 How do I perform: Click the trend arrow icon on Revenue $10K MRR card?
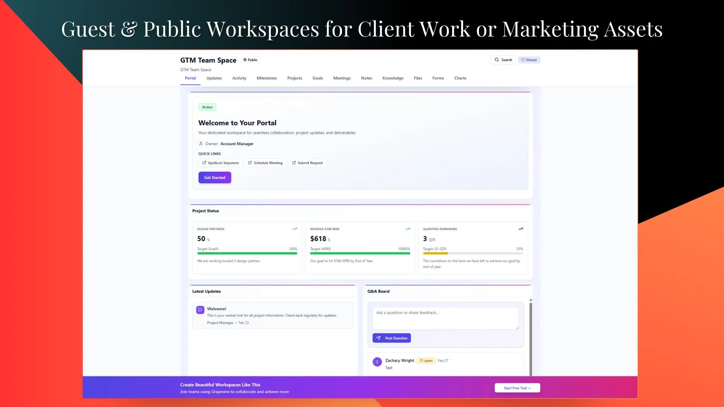408,229
